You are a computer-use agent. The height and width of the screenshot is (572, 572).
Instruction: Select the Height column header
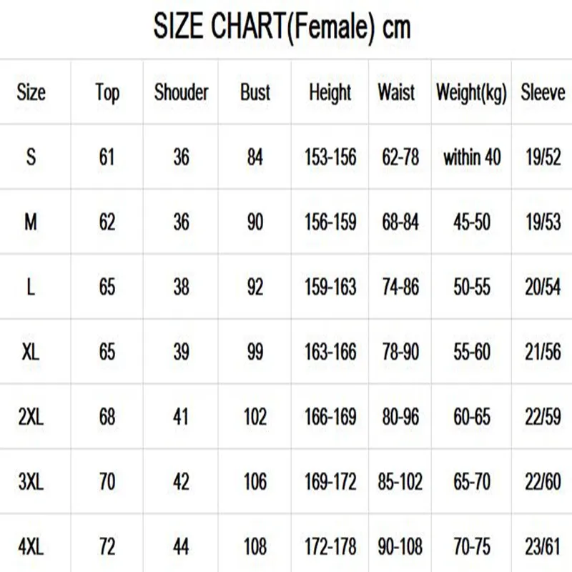click(330, 92)
